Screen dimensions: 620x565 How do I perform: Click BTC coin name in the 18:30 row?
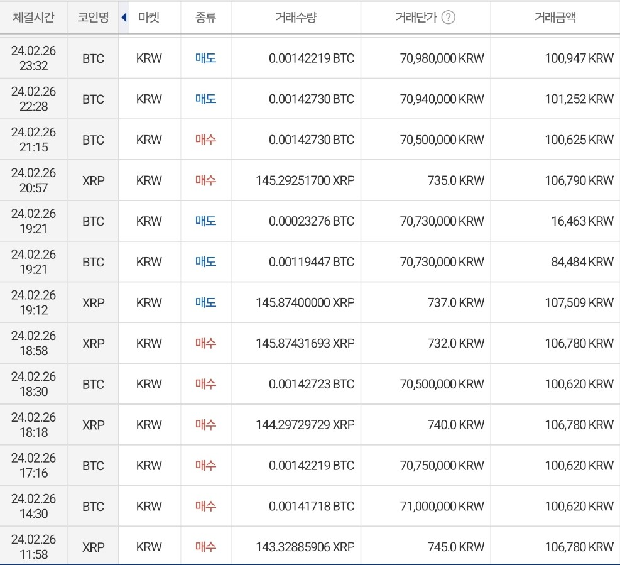pos(94,385)
